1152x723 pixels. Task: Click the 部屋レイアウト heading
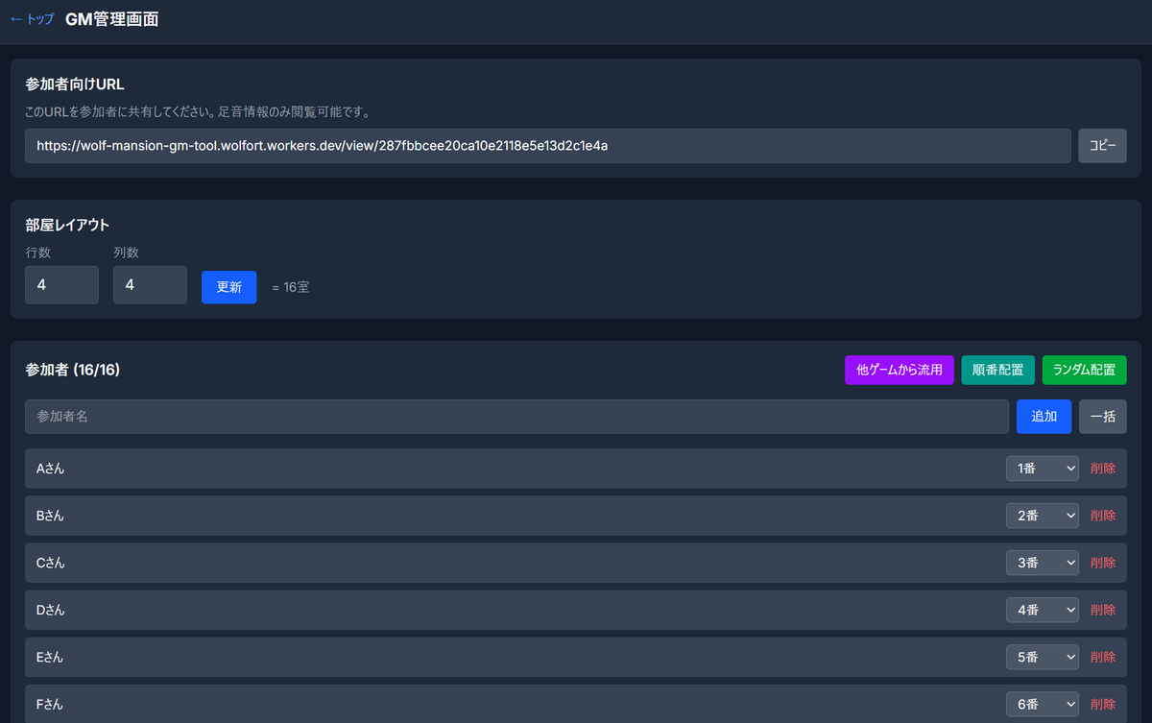[67, 226]
